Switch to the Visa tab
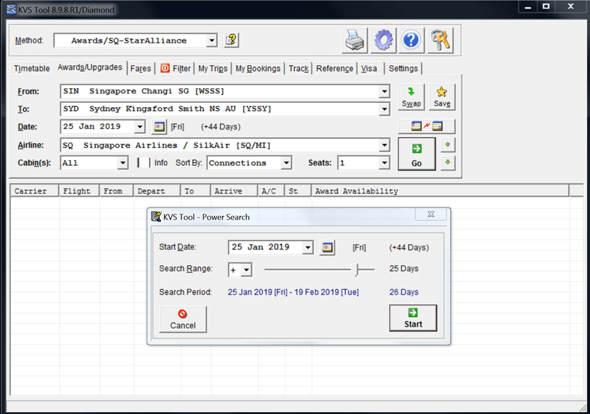Viewport: 590px width, 414px height. [369, 68]
